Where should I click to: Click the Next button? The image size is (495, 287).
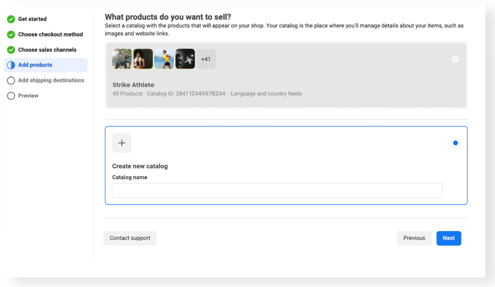coord(449,238)
